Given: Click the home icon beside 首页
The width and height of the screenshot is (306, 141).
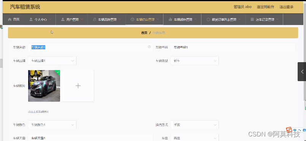Looking at the screenshot, I should [10, 19].
